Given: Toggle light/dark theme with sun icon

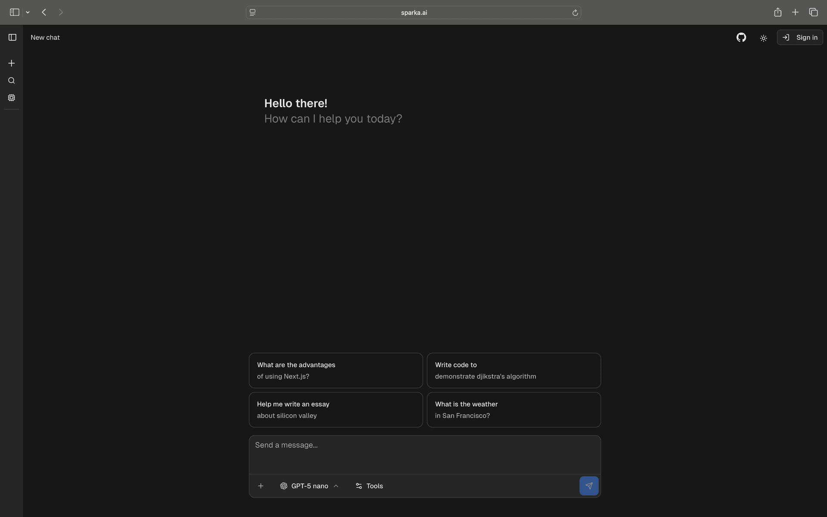Looking at the screenshot, I should coord(763,38).
